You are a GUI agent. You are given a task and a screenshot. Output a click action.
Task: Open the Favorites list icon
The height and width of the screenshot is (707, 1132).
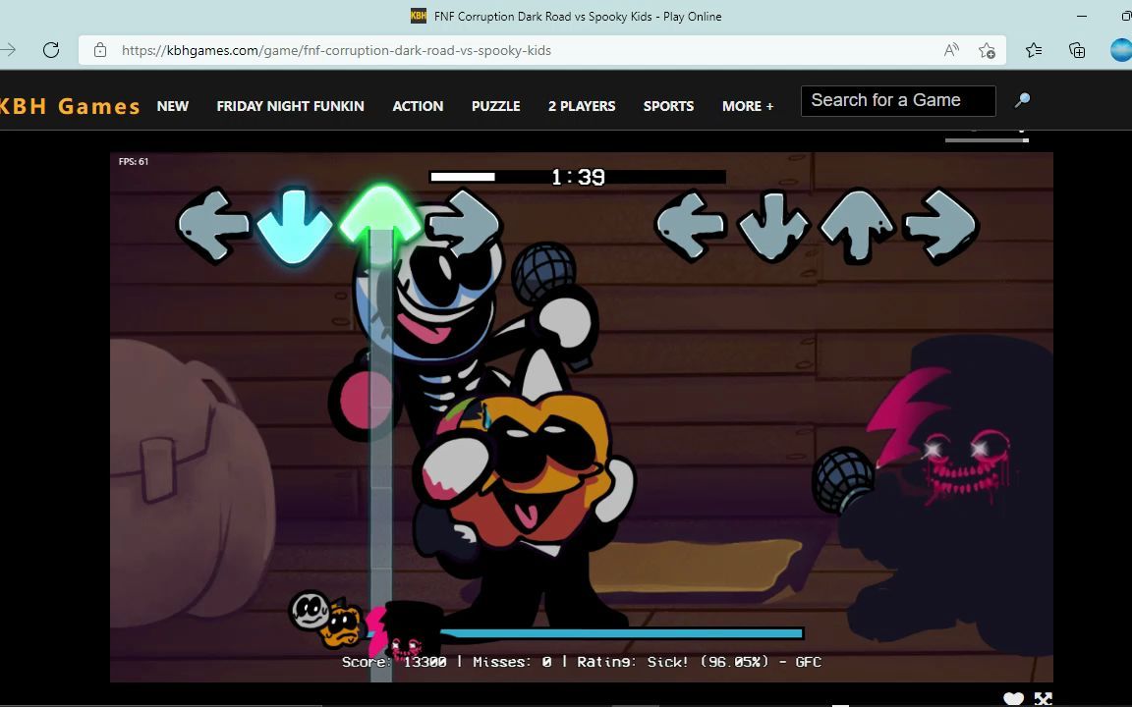click(x=1034, y=50)
